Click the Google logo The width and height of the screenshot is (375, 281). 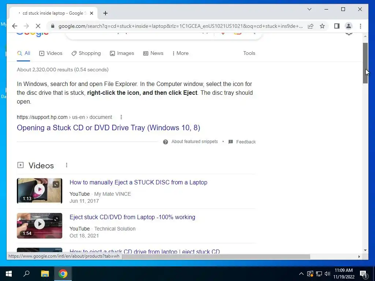pos(33,35)
